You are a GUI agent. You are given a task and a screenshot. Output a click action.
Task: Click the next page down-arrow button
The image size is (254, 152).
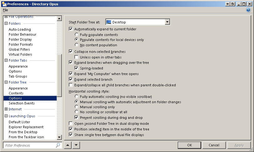(76, 145)
